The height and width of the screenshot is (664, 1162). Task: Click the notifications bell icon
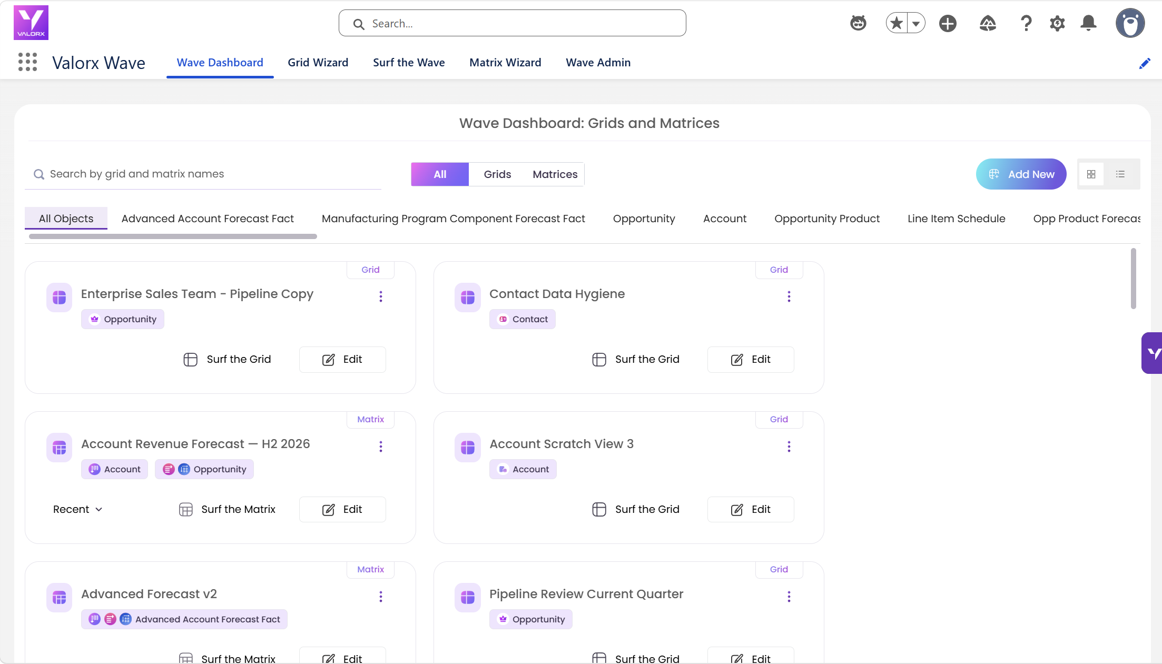(1088, 23)
